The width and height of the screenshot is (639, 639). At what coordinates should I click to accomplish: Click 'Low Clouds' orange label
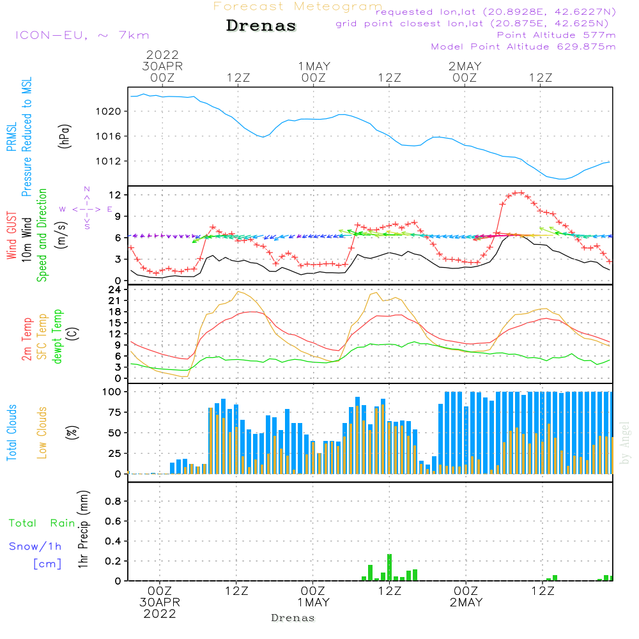pyautogui.click(x=42, y=433)
